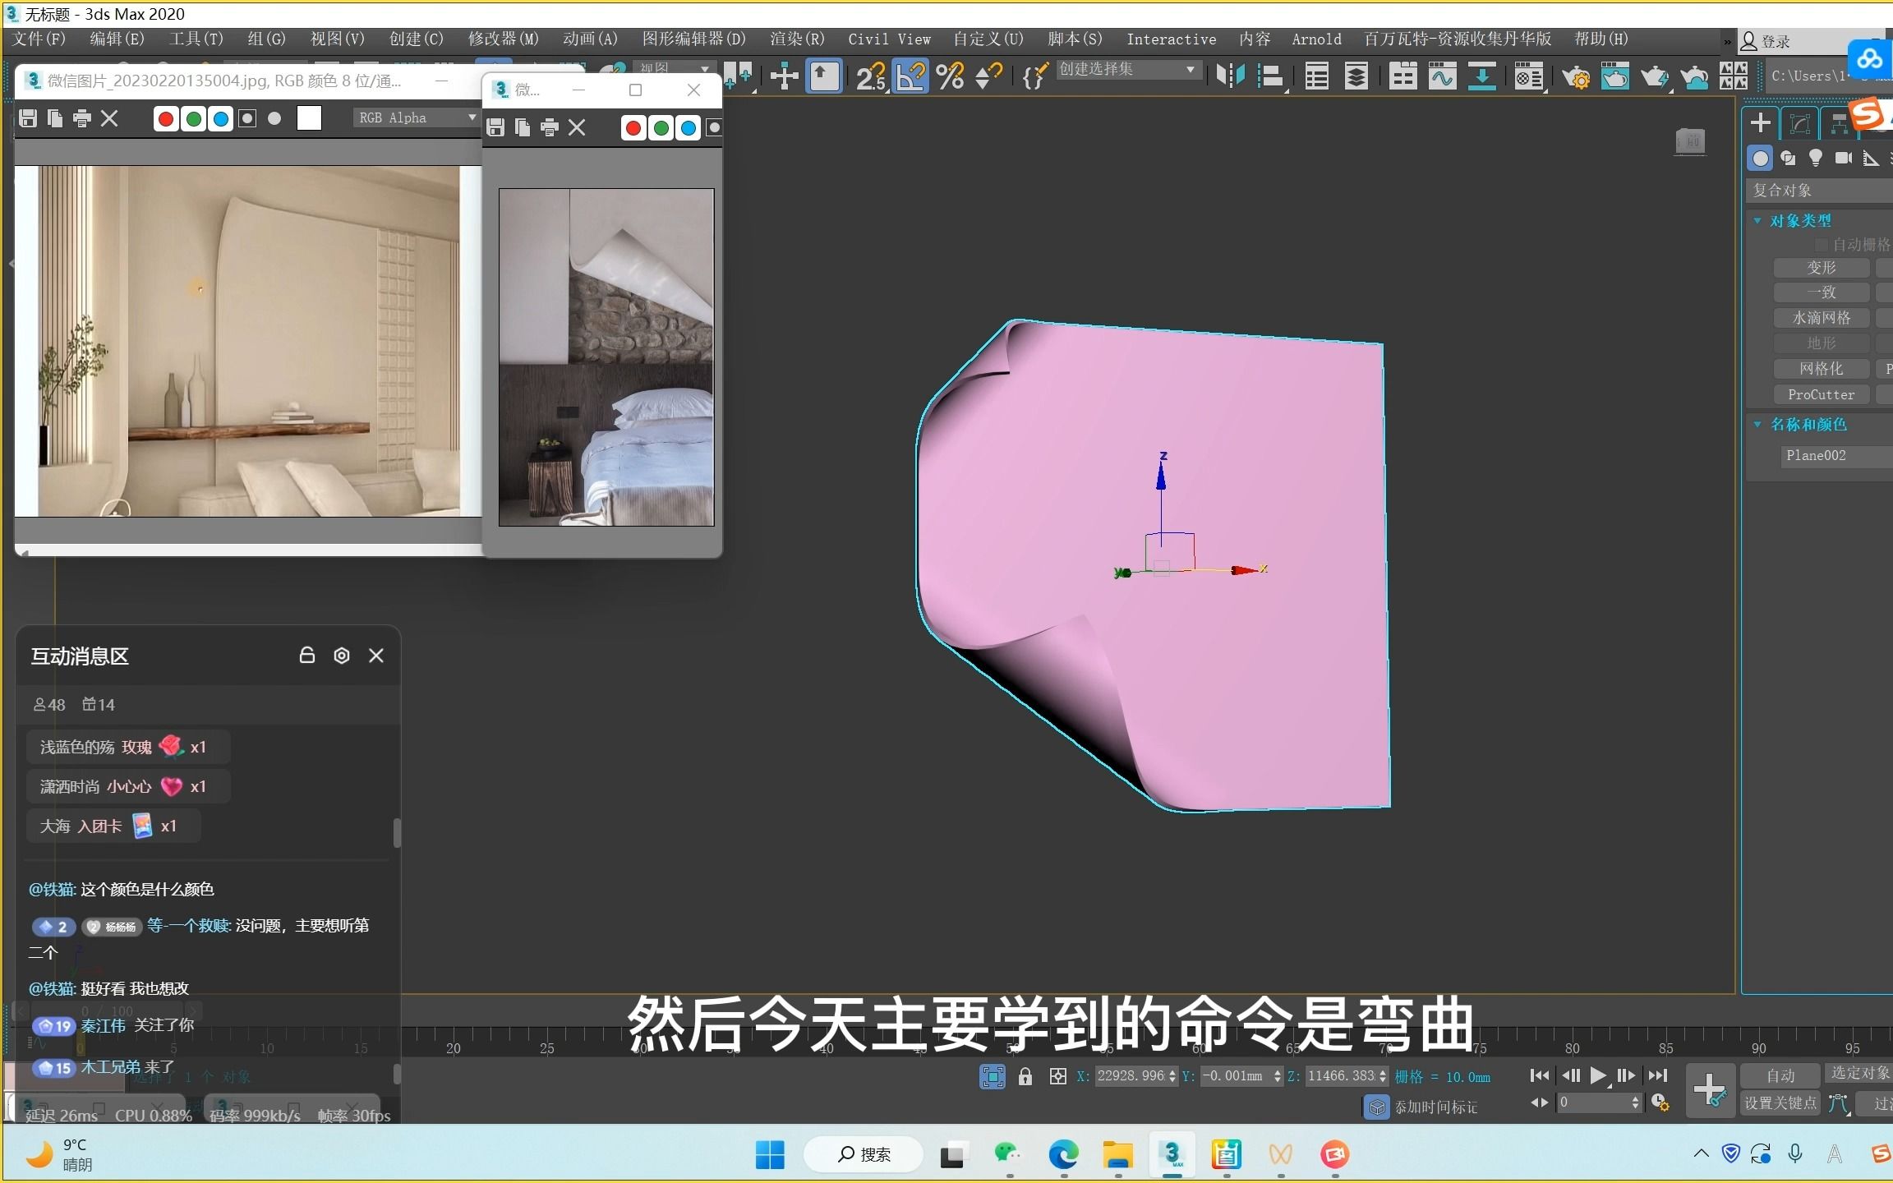Image resolution: width=1893 pixels, height=1183 pixels.
Task: Click the 自动 auto key button
Action: click(1780, 1075)
